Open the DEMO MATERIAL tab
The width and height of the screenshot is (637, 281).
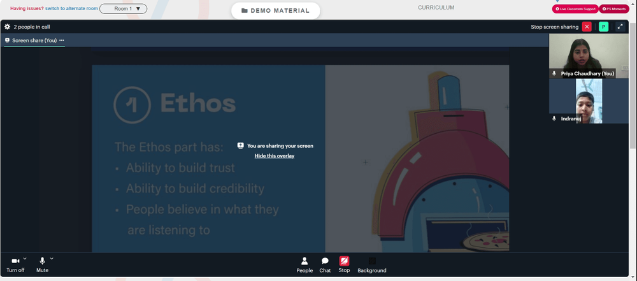(x=275, y=11)
